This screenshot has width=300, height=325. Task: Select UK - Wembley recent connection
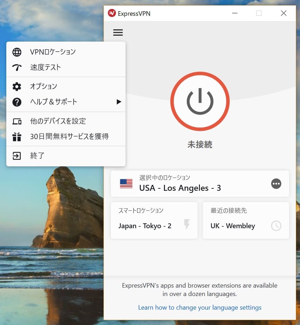[x=246, y=220]
